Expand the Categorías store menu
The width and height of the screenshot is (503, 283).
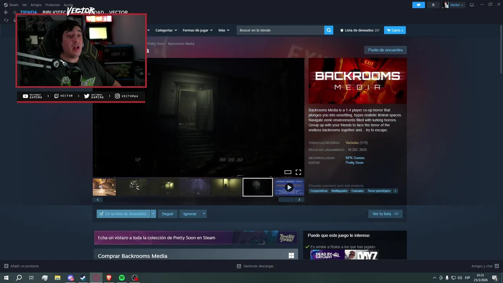pyautogui.click(x=166, y=30)
